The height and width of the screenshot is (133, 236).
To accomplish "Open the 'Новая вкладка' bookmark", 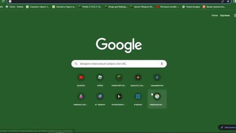I will [x=191, y=7].
